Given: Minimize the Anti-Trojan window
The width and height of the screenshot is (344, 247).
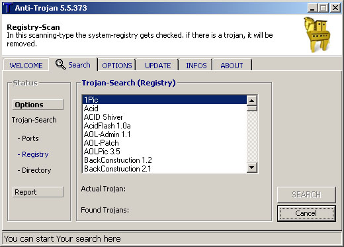Looking at the screenshot, I should point(312,8).
